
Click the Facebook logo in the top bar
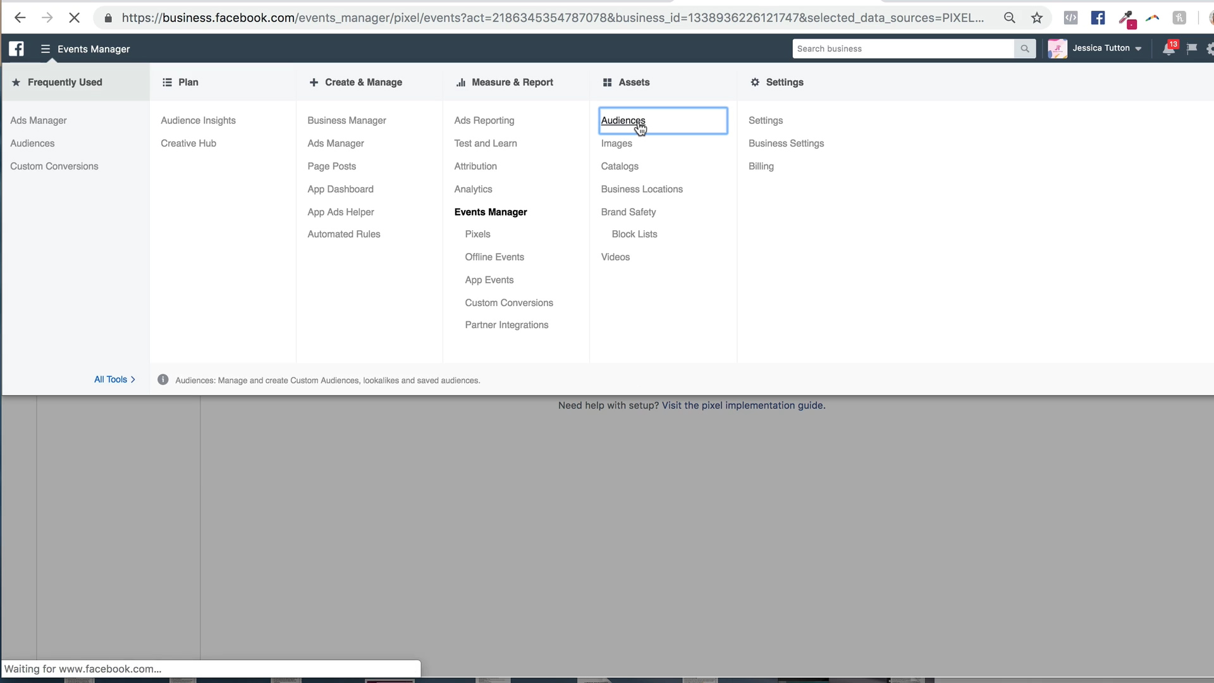(x=16, y=49)
